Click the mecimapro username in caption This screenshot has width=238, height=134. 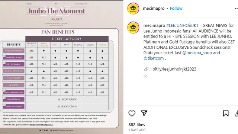154,26
